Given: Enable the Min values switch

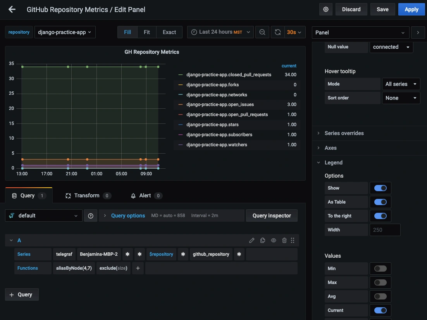Looking at the screenshot, I should (x=381, y=269).
